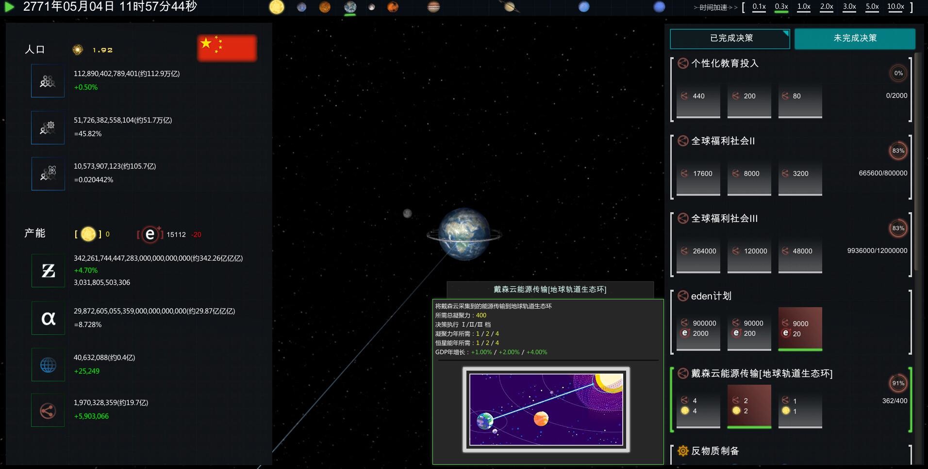Set time acceleration to 10.0x
Image resolution: width=928 pixels, height=469 pixels.
895,7
